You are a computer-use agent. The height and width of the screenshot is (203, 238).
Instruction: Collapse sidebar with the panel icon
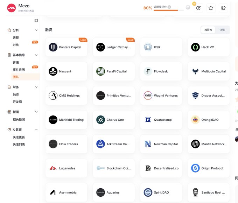(x=36, y=21)
